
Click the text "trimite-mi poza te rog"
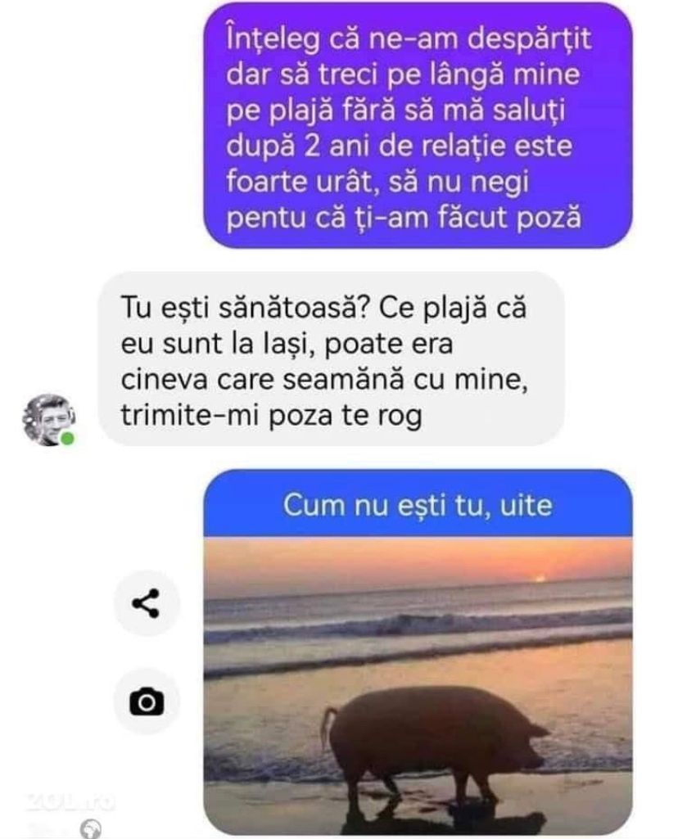(x=271, y=415)
